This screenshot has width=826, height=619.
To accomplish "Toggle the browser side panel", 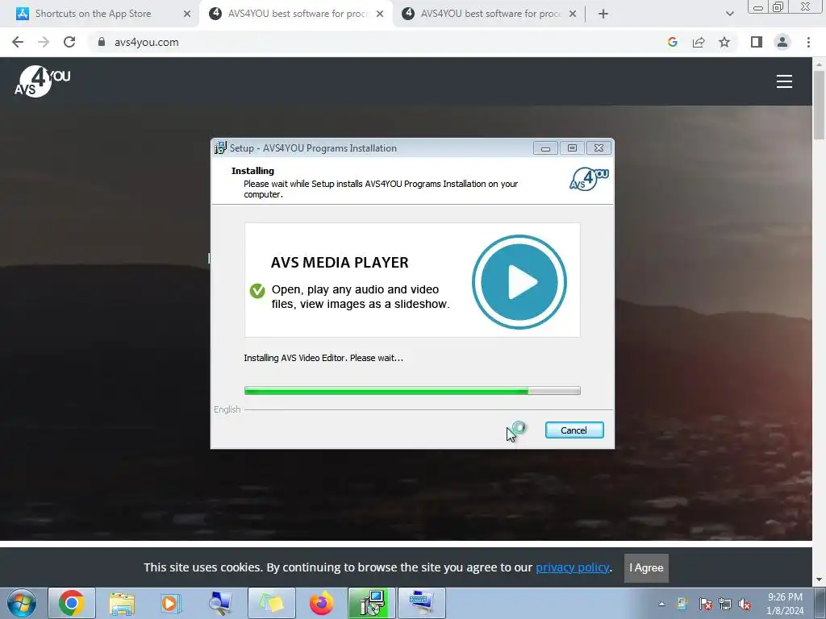I will point(757,42).
